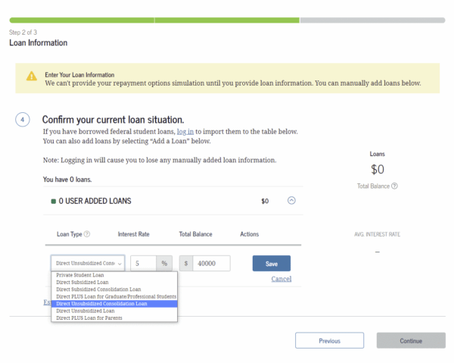Screen dimensions: 454x363
Task: Click the interest rate input field
Action: (143, 263)
